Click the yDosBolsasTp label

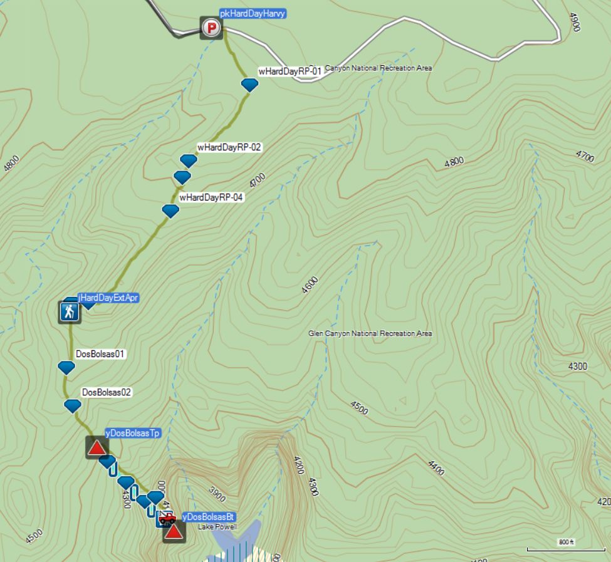click(x=132, y=433)
